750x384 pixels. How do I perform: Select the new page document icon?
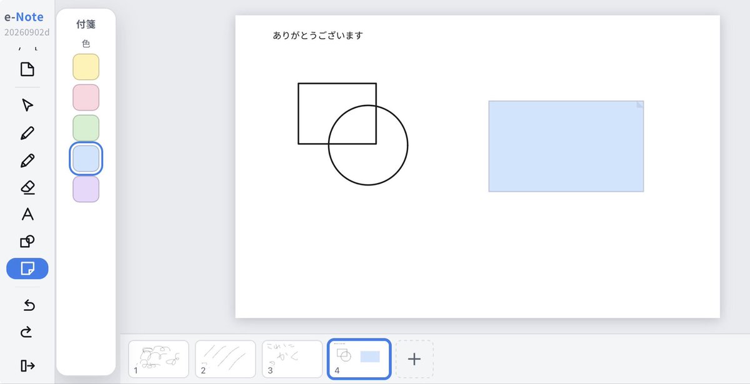(27, 69)
